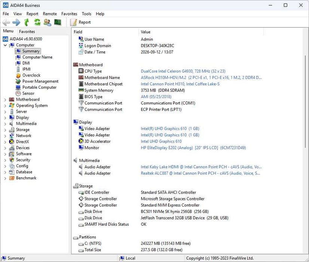
Task: Click the Monitor row icon in the Display section
Action: click(81, 147)
